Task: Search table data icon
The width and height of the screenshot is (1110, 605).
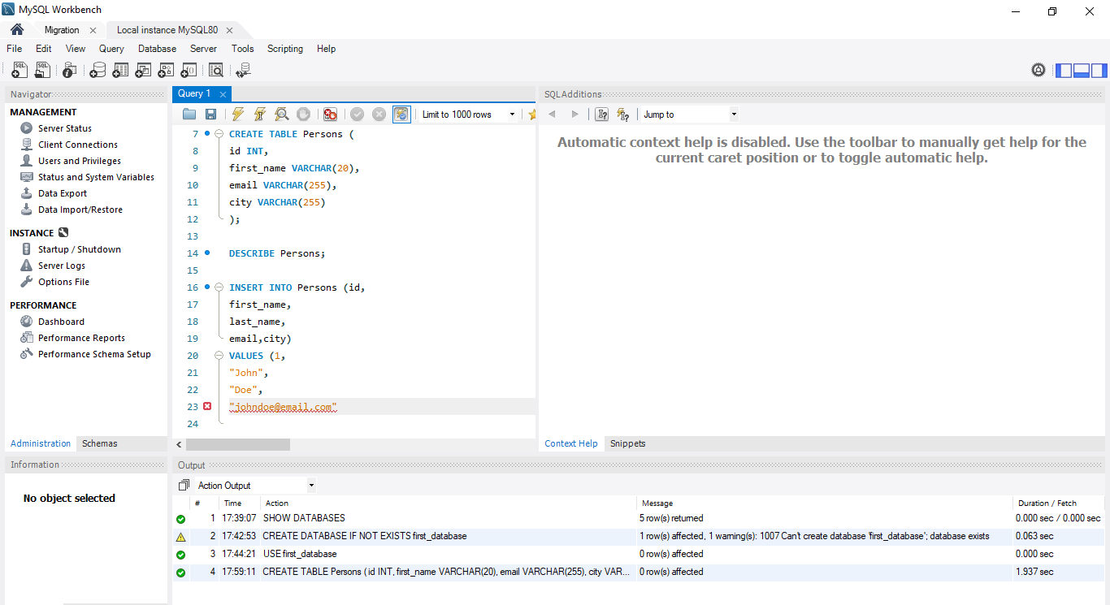Action: [x=215, y=71]
